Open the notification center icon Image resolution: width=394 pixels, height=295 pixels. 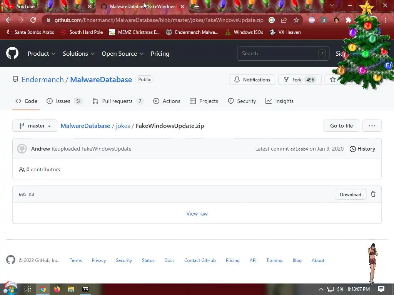coord(381,289)
